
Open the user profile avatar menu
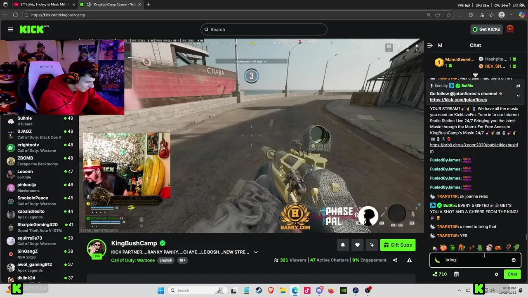click(510, 29)
